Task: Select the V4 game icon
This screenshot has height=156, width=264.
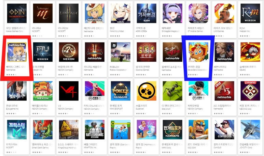Action: click(69, 91)
